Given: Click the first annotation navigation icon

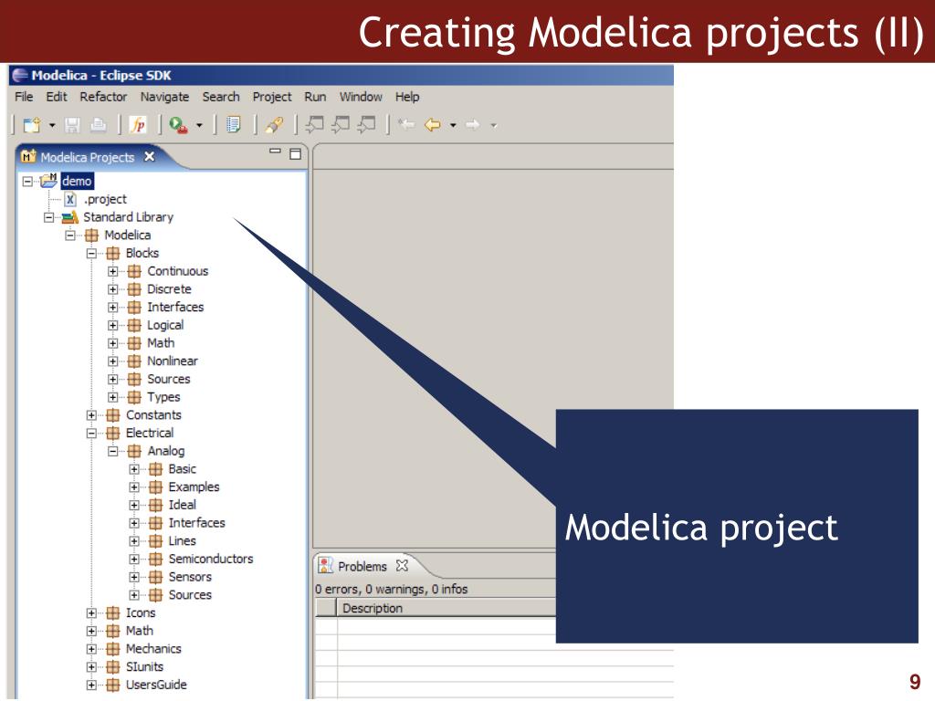Looking at the screenshot, I should click(314, 124).
